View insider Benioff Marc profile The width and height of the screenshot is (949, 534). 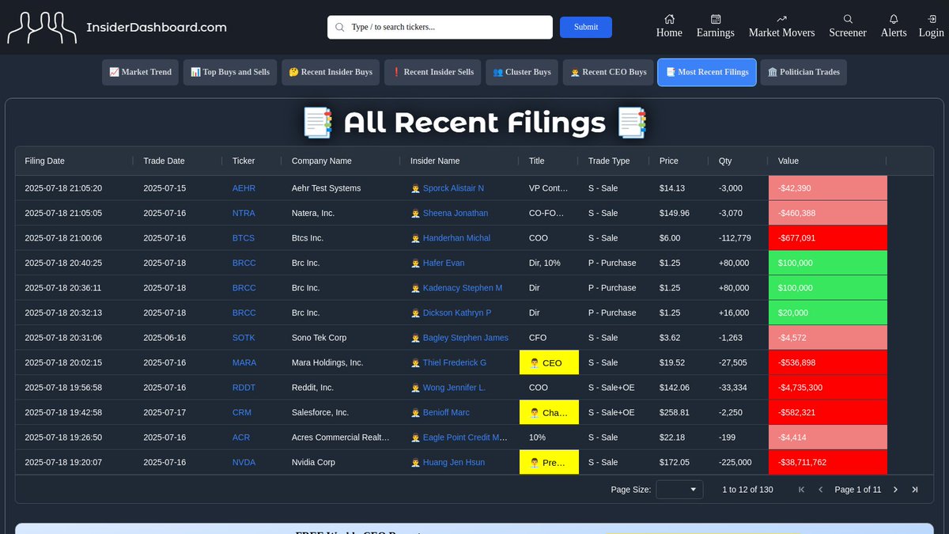coord(446,413)
